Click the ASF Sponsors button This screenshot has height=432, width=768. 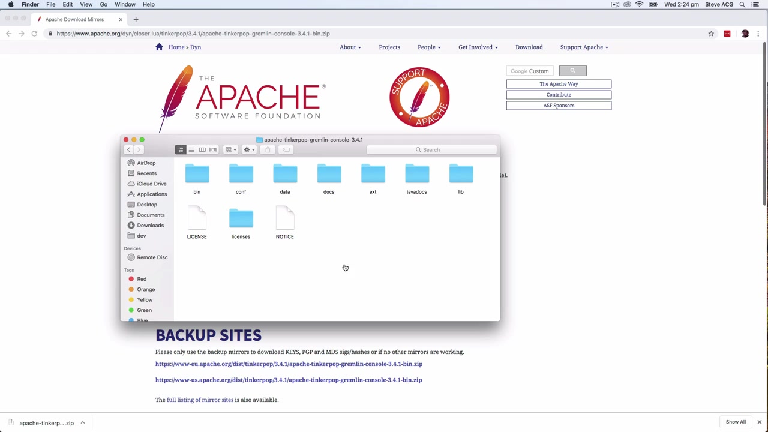pyautogui.click(x=559, y=106)
